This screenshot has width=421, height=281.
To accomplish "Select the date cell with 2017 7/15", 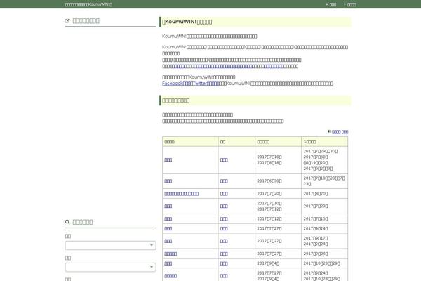I will [x=325, y=219].
